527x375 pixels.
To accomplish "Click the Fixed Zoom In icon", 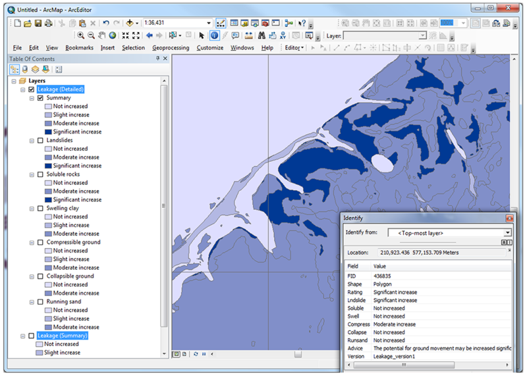I will coord(125,36).
